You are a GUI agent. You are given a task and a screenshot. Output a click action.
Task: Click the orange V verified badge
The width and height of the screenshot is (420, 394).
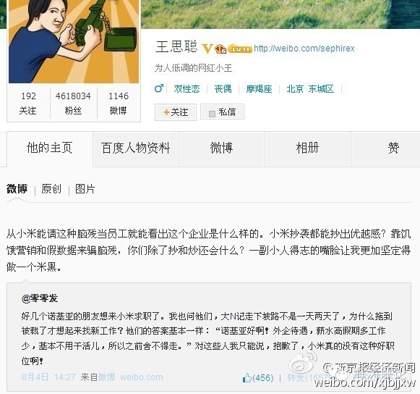[207, 49]
